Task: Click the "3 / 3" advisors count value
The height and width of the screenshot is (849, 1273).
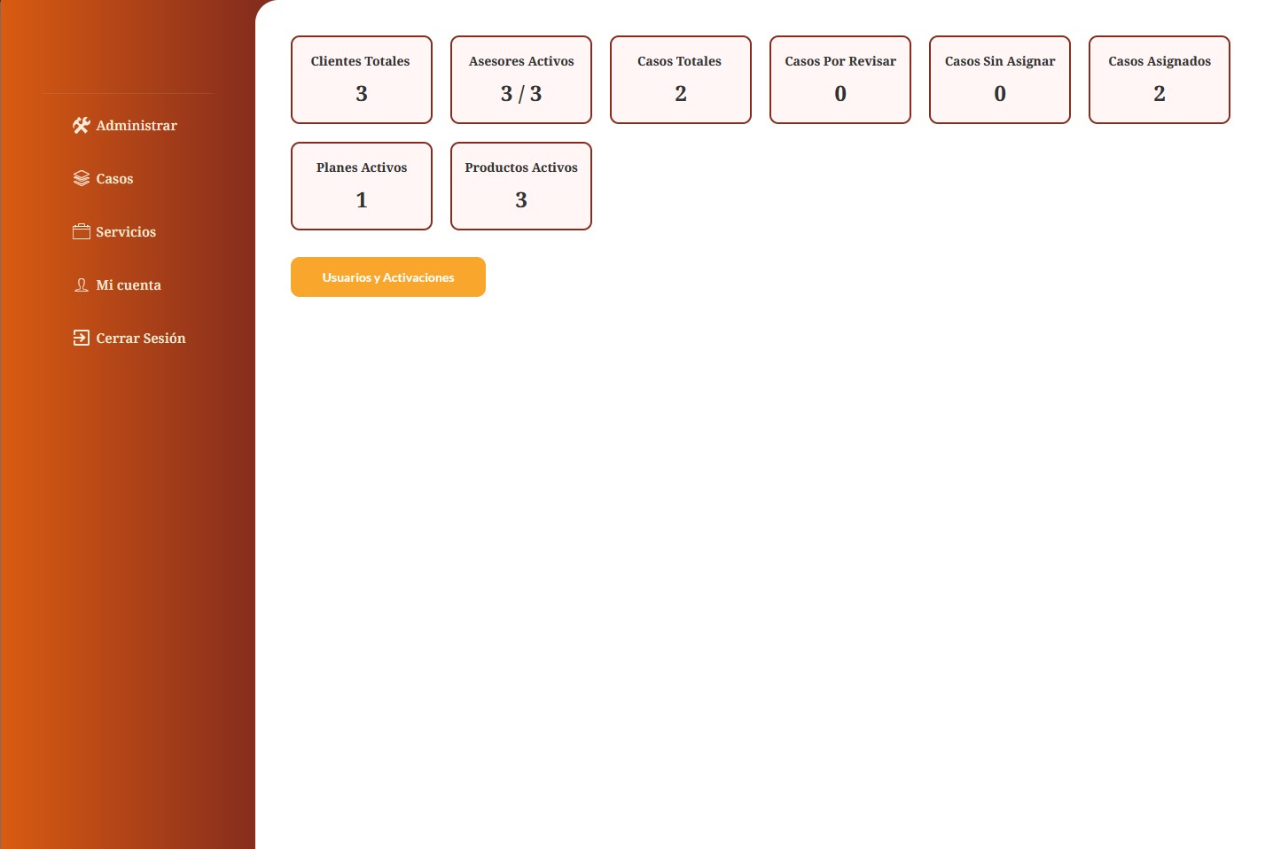Action: click(521, 94)
